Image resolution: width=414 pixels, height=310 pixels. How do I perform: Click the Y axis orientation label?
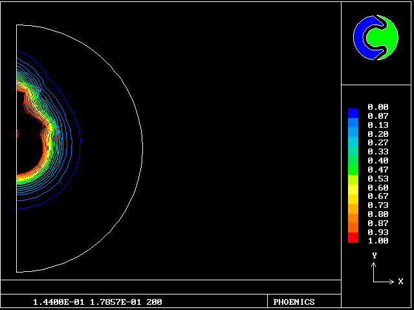tap(375, 256)
